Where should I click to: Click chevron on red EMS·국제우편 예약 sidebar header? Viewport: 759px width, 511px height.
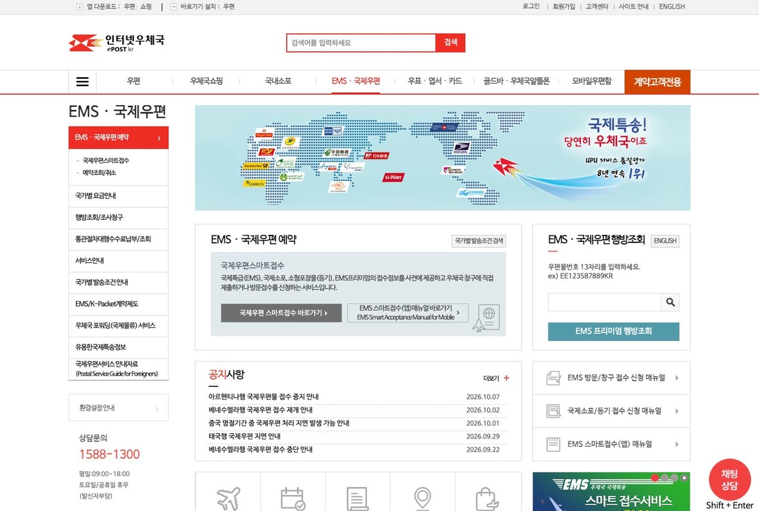tap(159, 138)
